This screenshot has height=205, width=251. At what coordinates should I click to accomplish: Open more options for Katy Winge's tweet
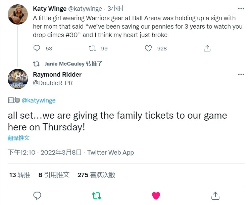241,8
